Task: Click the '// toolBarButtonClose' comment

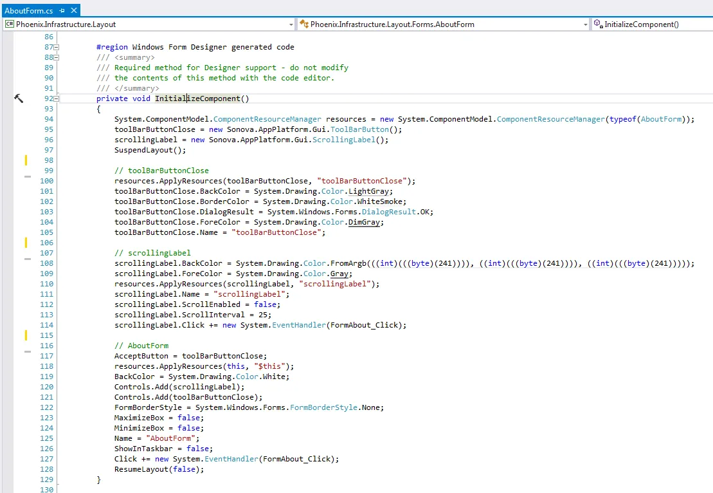Action: [x=161, y=171]
